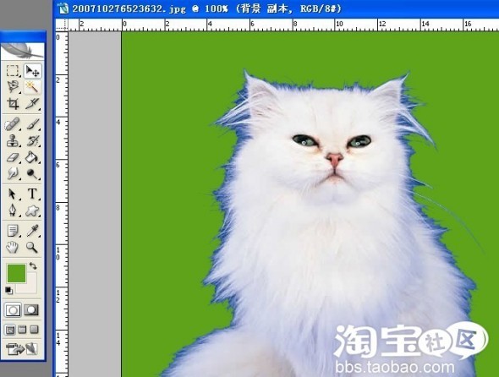The height and width of the screenshot is (377, 499).
Task: Open the green foreground color swatch
Action: pos(16,273)
